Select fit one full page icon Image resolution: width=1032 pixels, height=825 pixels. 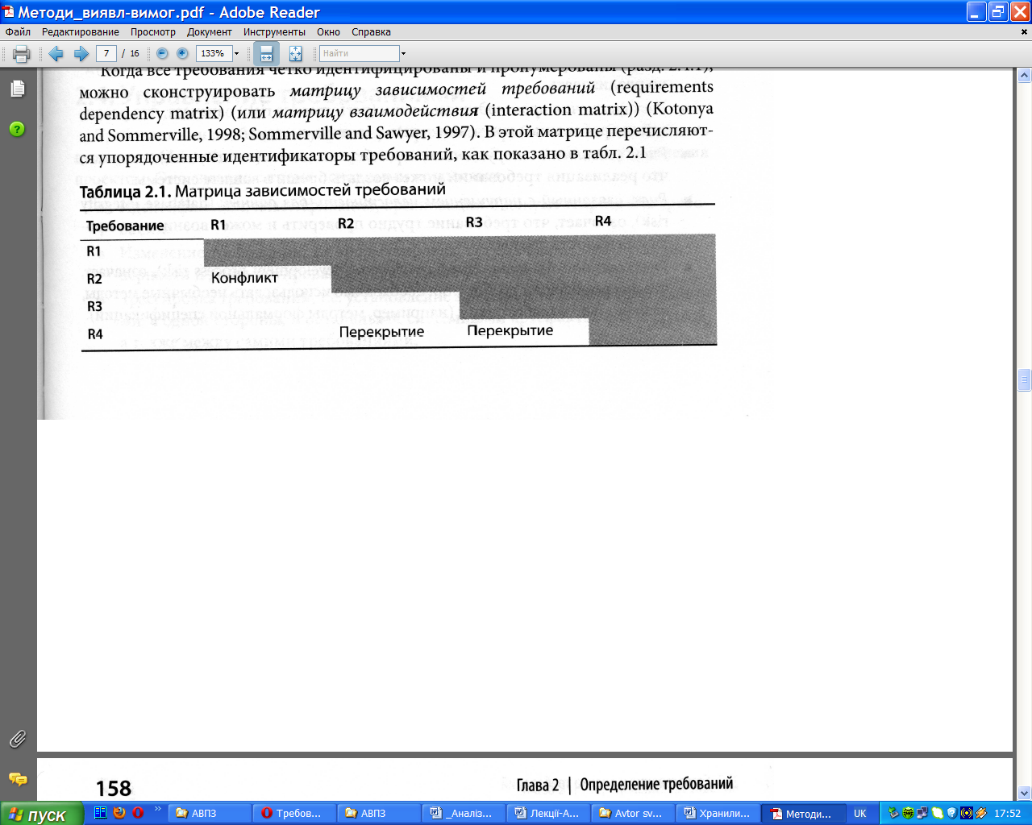tap(295, 54)
